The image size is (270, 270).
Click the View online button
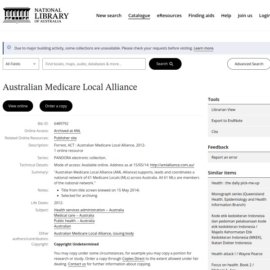[x=18, y=106]
